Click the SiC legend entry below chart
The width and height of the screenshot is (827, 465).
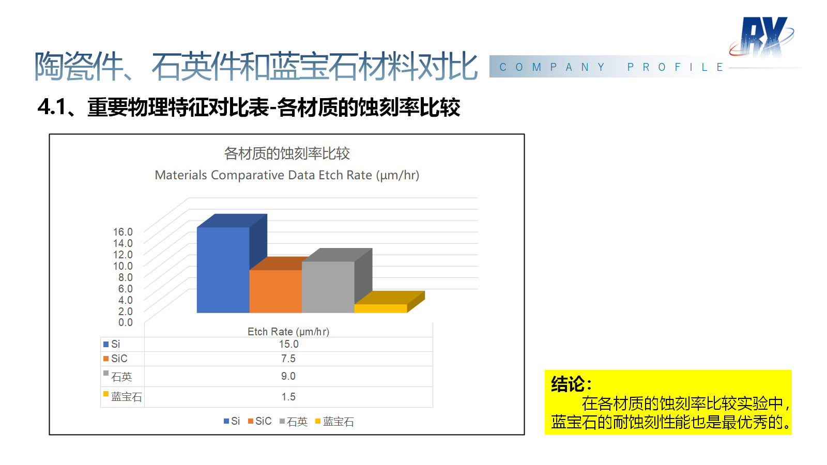point(259,421)
